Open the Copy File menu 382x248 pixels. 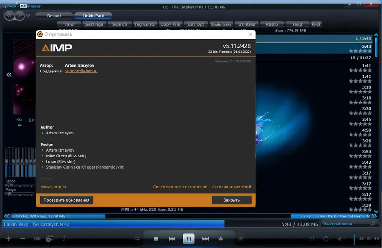pyautogui.click(x=170, y=24)
